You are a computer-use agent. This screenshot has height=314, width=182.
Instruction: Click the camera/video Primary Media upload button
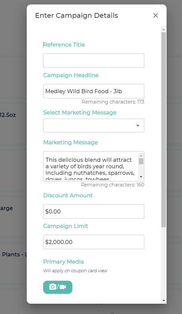pos(58,287)
